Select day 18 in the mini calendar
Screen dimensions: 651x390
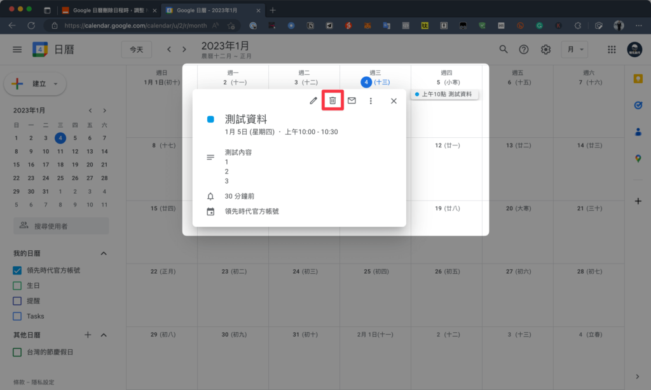[x=60, y=165]
